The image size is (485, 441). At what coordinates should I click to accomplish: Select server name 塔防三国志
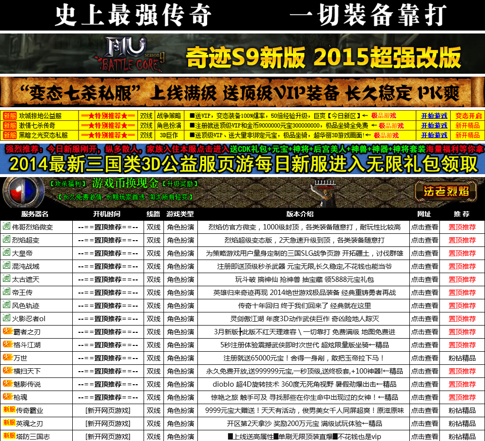point(33,437)
